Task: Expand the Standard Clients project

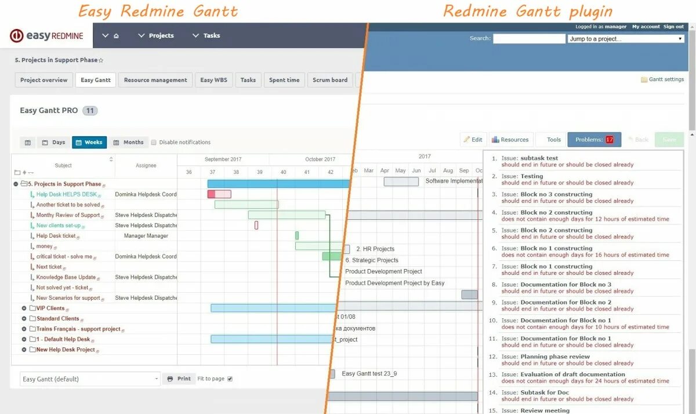Action: 24,319
